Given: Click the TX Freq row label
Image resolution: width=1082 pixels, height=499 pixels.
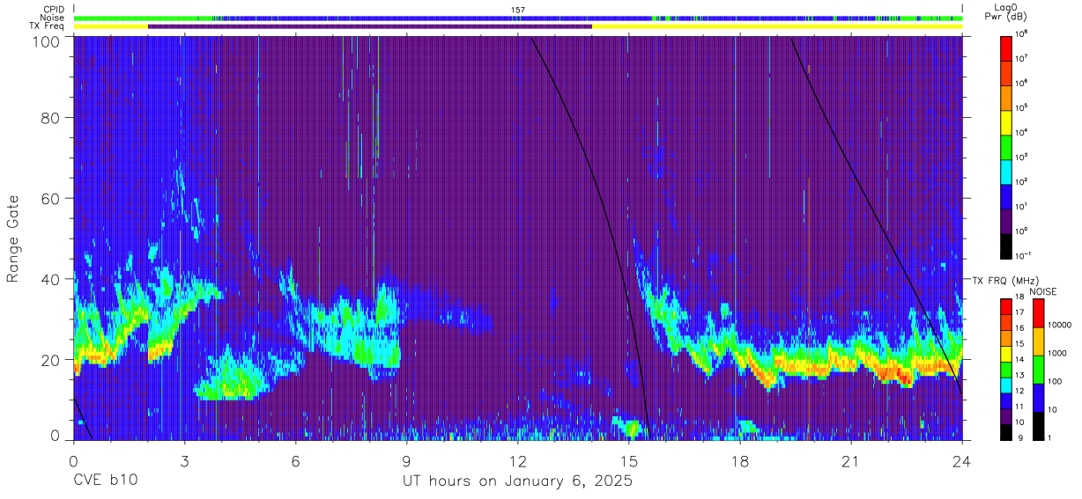Looking at the screenshot, I should [48, 26].
